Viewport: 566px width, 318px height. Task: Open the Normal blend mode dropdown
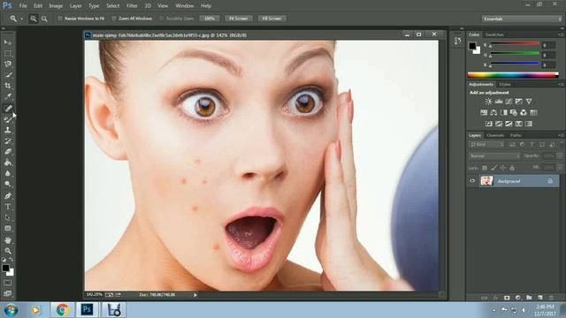click(494, 156)
